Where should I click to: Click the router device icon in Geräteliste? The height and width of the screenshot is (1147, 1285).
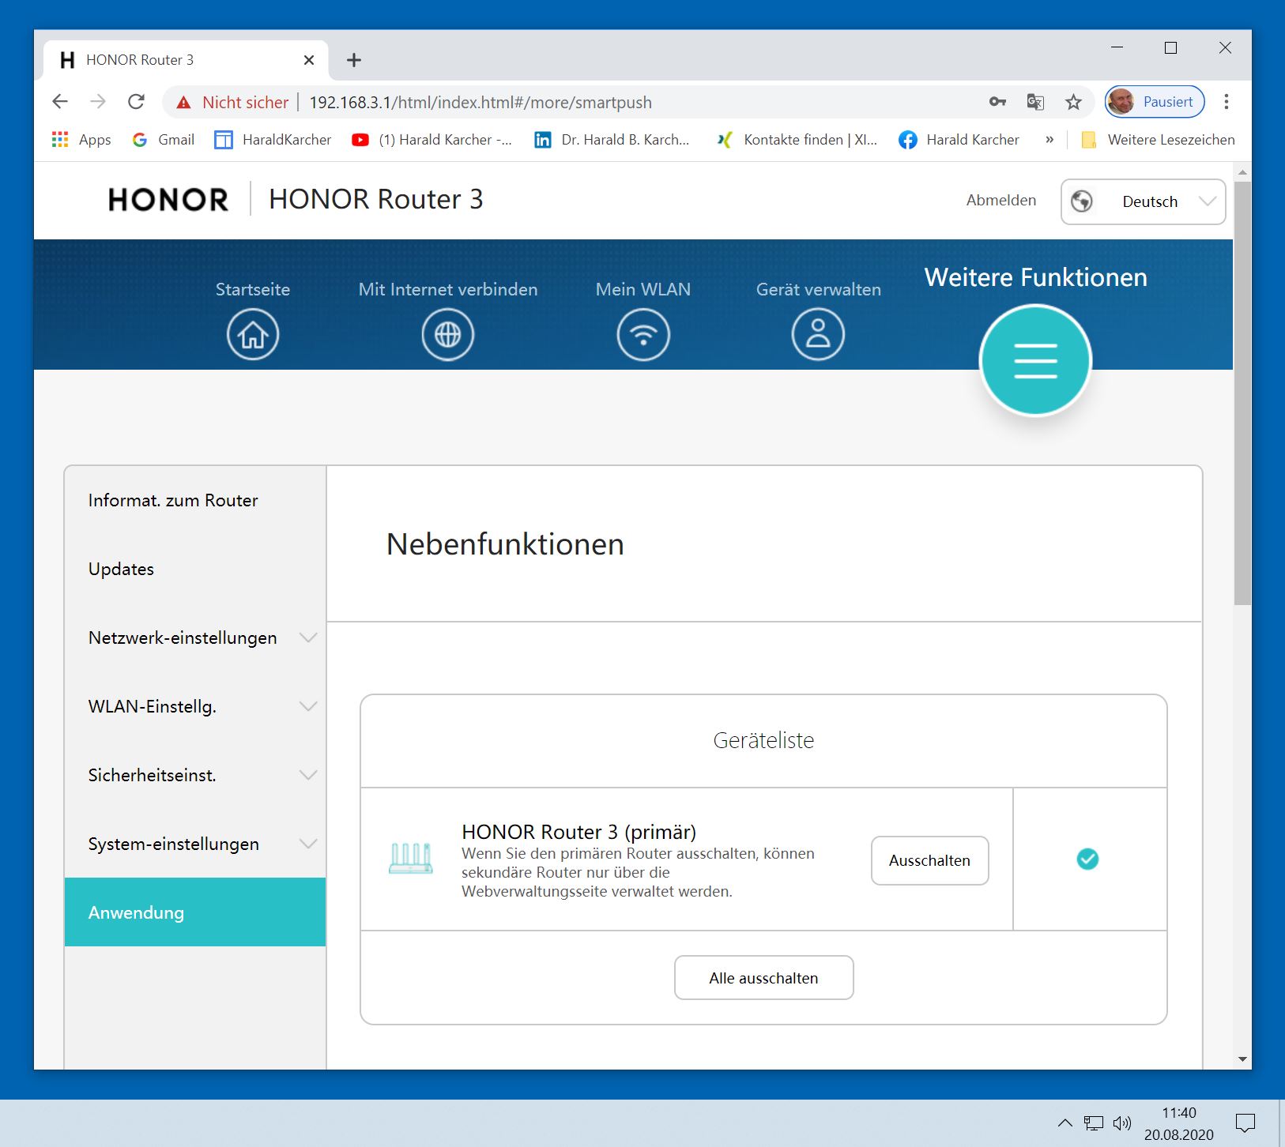click(x=411, y=858)
